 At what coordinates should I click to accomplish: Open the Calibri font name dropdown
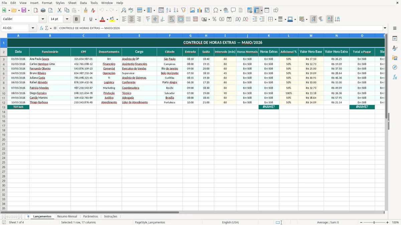(x=43, y=19)
